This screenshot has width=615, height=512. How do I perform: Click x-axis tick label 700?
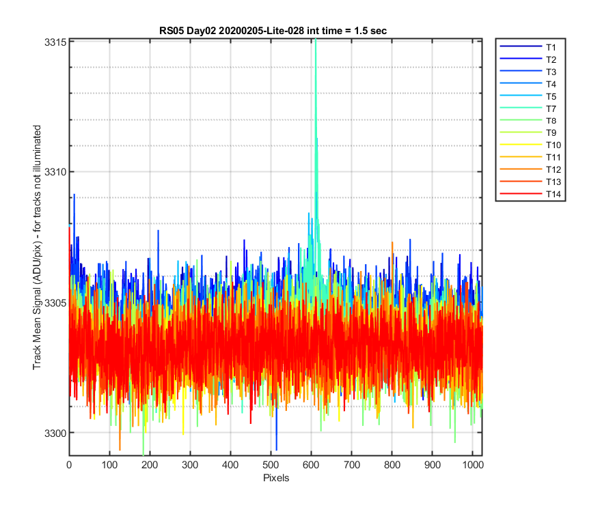[351, 465]
